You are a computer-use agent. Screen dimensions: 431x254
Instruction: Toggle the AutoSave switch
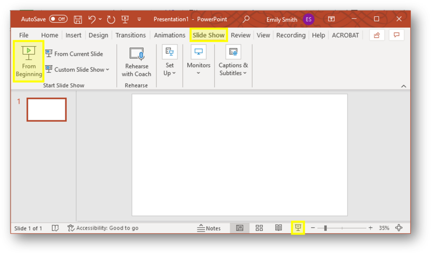[58, 19]
